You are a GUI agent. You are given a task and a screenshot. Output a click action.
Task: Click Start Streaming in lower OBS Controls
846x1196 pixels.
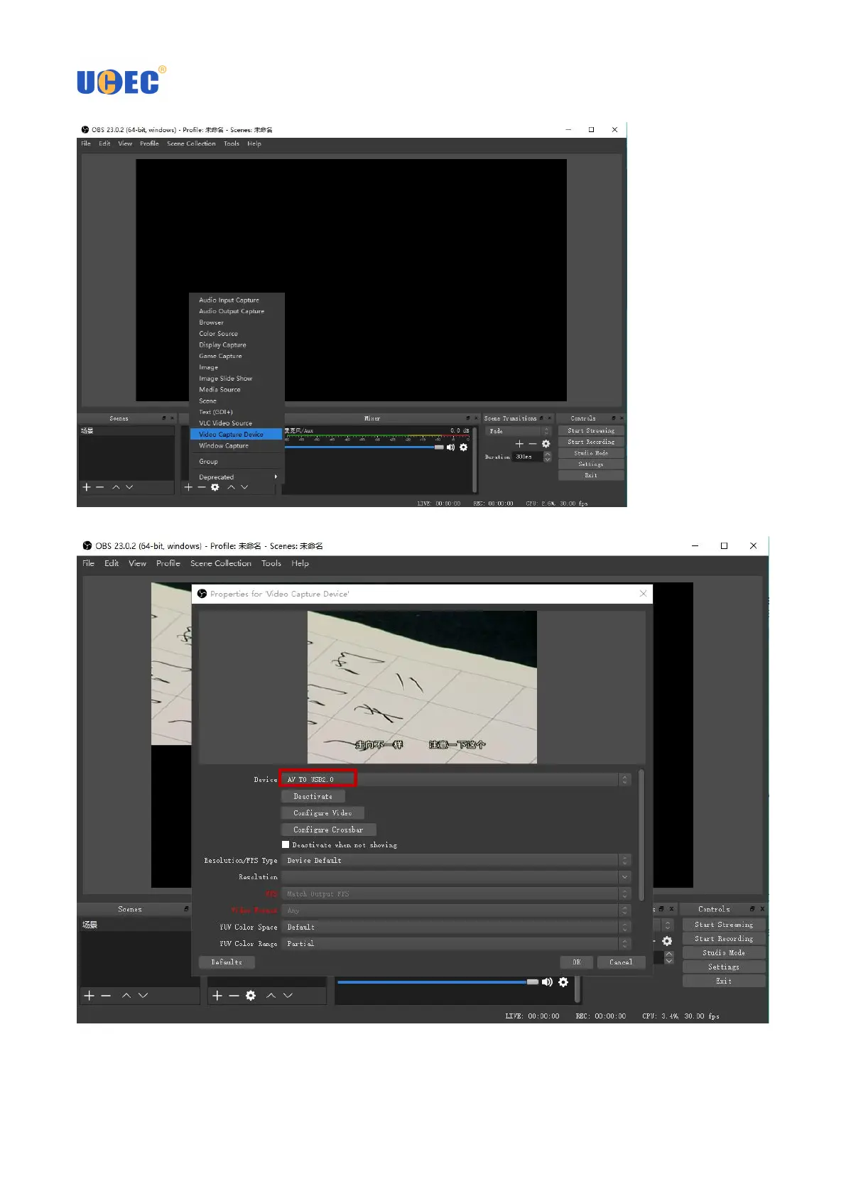click(x=724, y=925)
